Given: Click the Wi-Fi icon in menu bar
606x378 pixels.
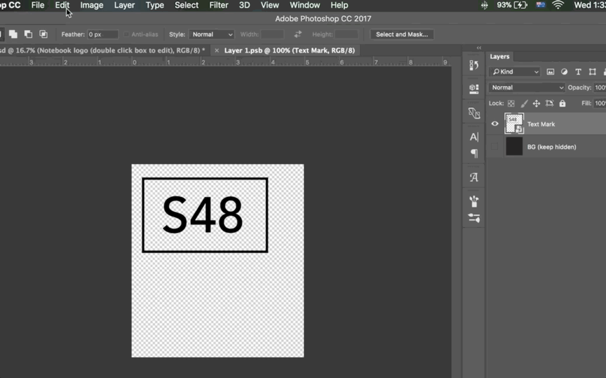Looking at the screenshot, I should click(x=558, y=5).
